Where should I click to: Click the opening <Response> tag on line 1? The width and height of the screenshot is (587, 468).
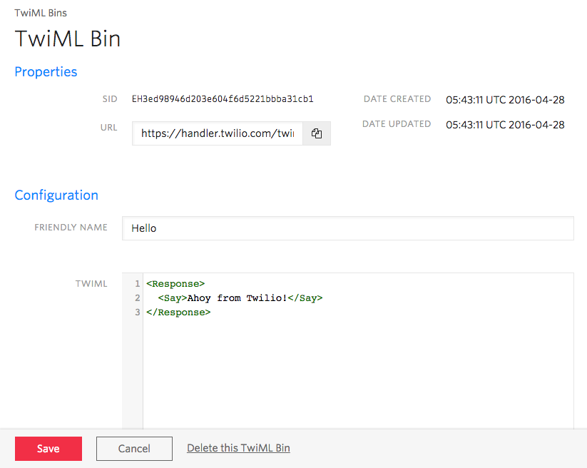tap(175, 284)
